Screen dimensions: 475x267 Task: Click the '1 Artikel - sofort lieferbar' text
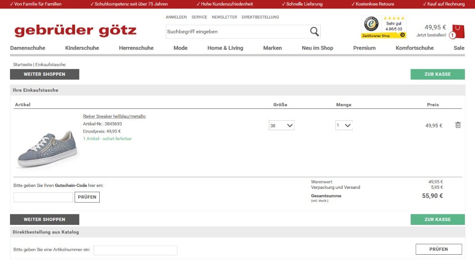(x=107, y=139)
